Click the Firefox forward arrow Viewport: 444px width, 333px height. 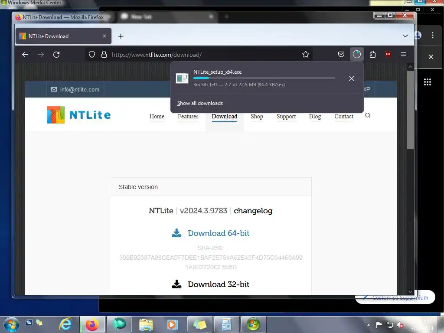coord(41,54)
